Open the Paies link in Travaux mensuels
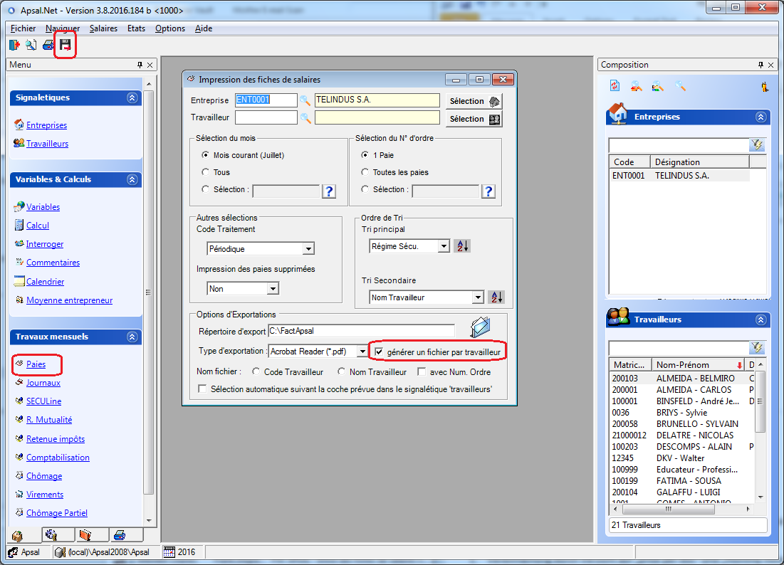The height and width of the screenshot is (565, 784). pyautogui.click(x=36, y=364)
